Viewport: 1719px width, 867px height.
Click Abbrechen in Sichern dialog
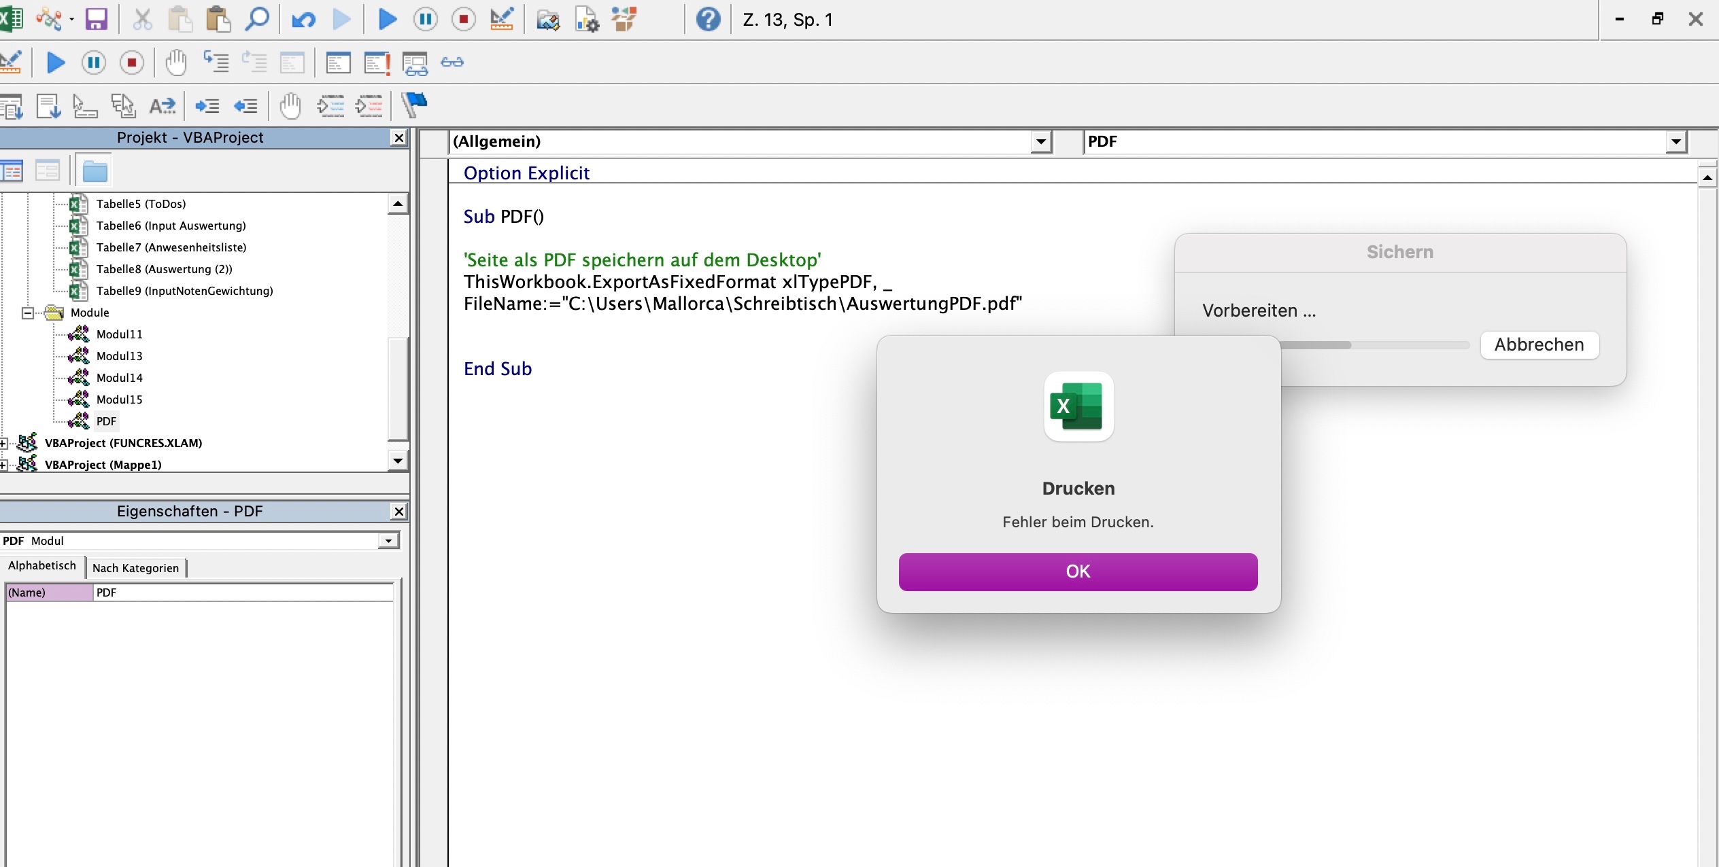(1539, 344)
